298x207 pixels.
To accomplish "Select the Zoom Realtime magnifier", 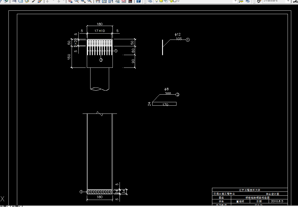I will (x=77, y=1).
